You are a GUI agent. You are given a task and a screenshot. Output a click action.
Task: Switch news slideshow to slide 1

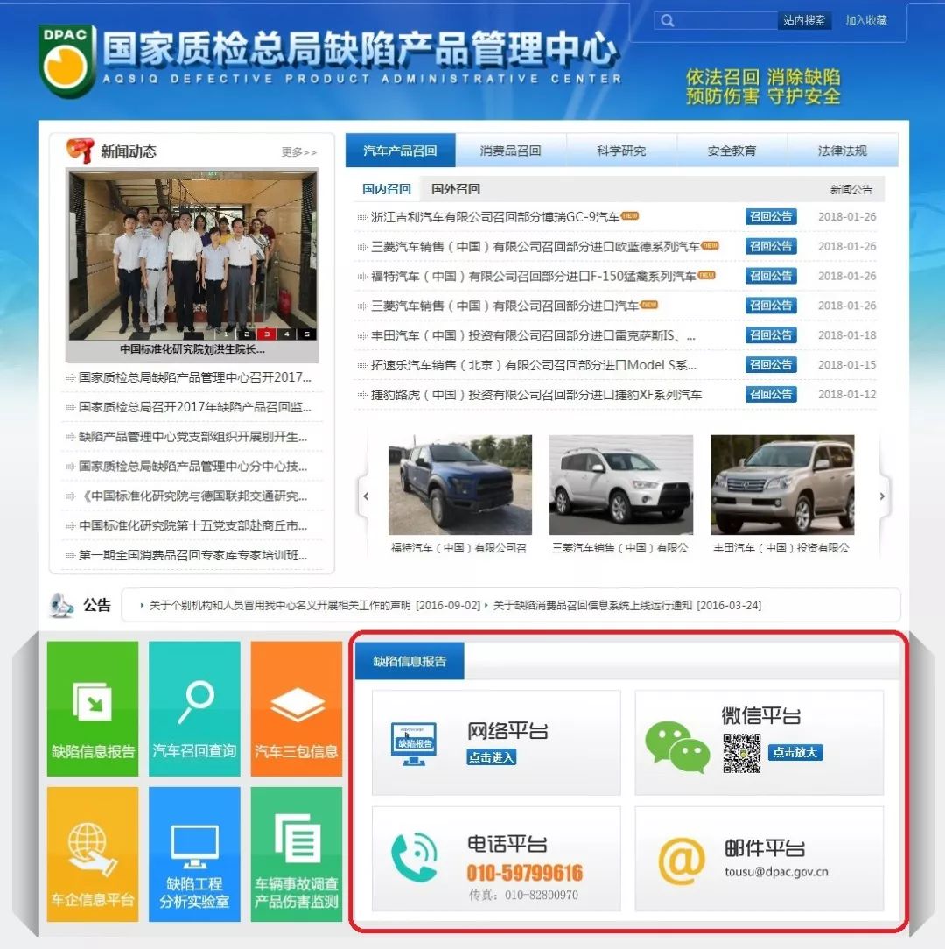227,334
